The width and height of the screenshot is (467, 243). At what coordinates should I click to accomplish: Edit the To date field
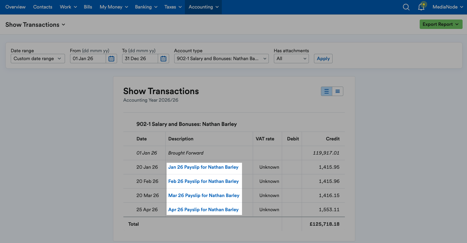(140, 59)
